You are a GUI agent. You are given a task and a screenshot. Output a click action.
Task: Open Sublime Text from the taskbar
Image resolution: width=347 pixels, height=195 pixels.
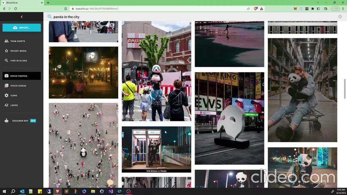point(66,191)
